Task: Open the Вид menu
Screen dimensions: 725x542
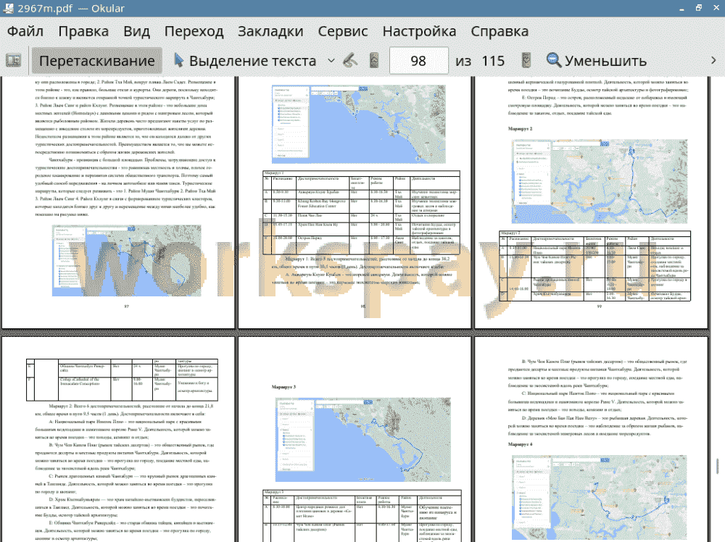Action: point(136,31)
